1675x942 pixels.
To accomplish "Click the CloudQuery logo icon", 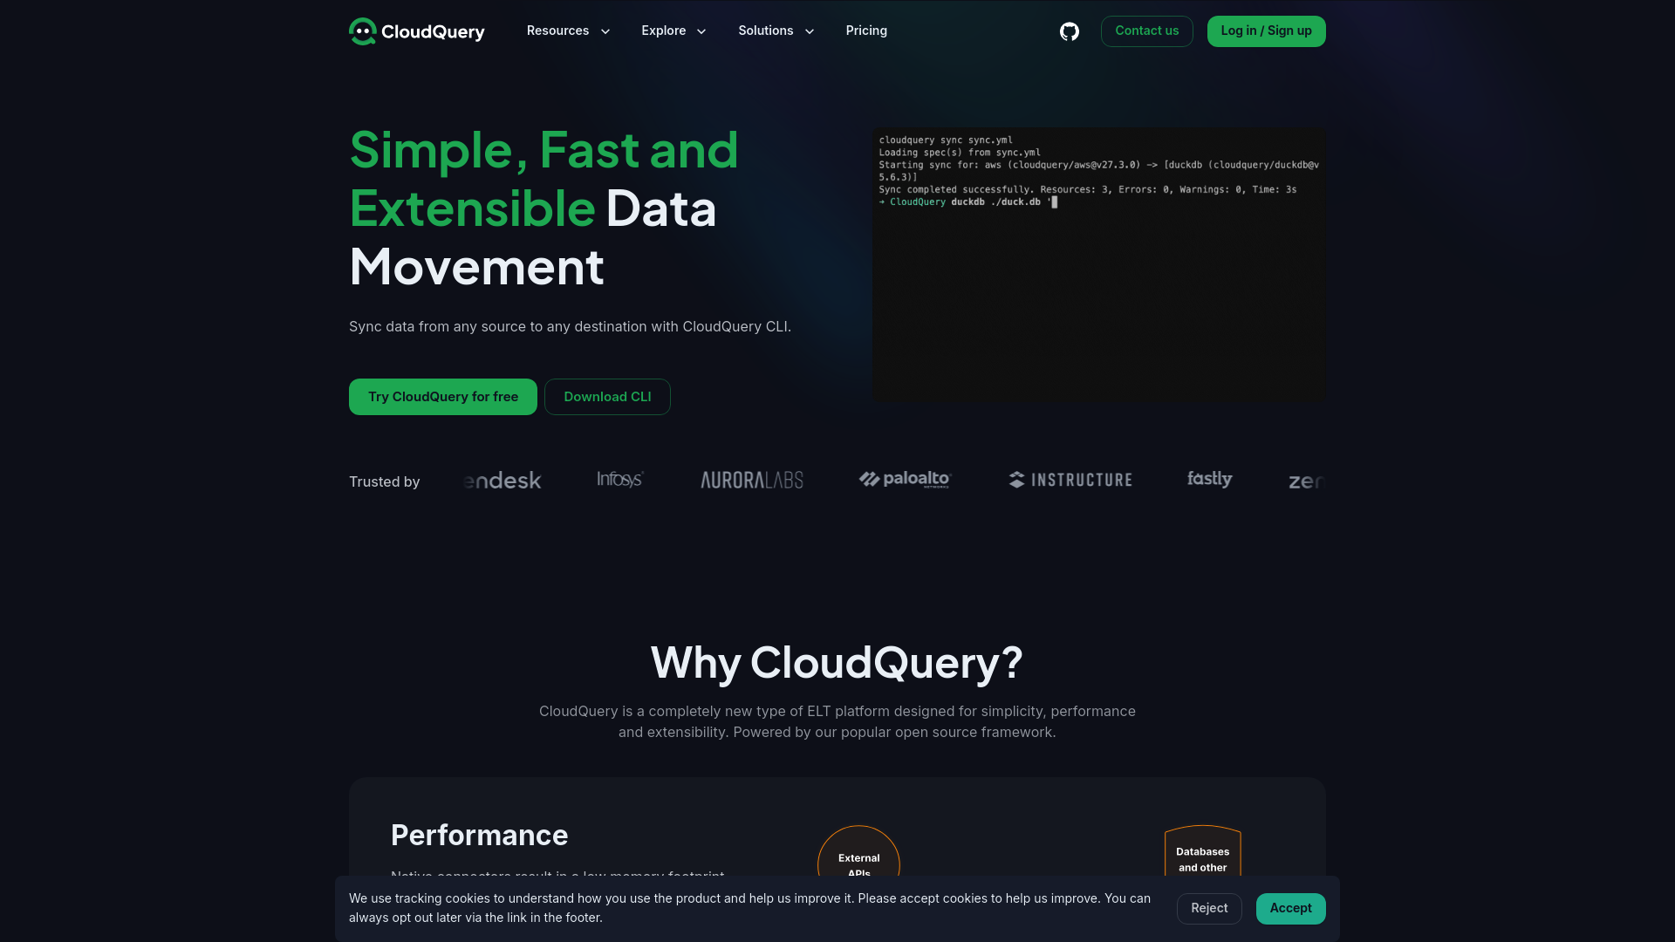I will click(x=361, y=31).
